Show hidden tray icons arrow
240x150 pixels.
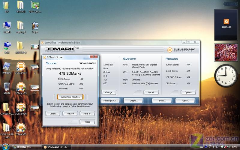tap(213, 147)
